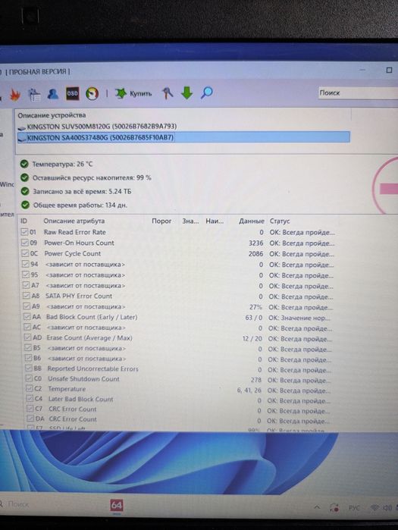Click the Описание устройства column header
Viewport: 398px width, 530px height.
point(52,115)
